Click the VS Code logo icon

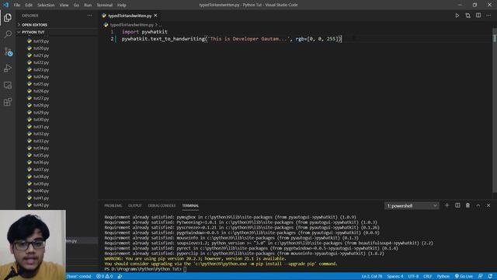[x=6, y=5]
